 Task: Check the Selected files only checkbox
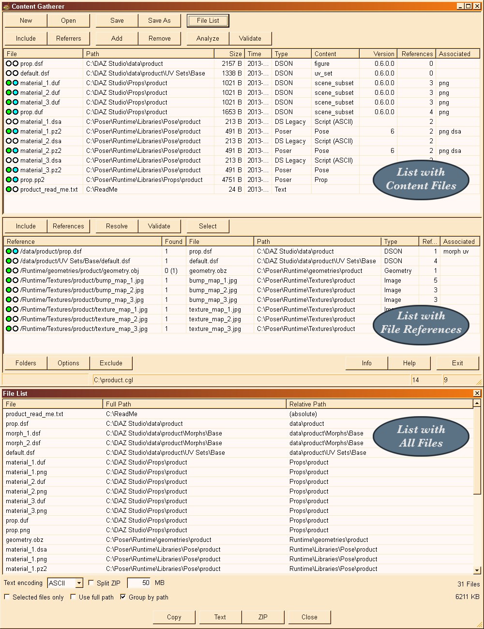[x=7, y=597]
